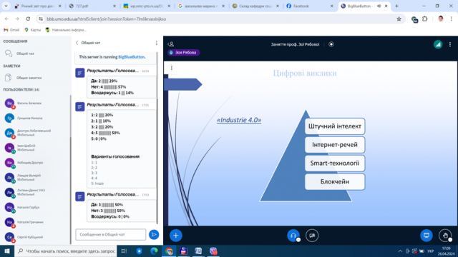The height and width of the screenshot is (257, 458).
Task: Click the message input field in chat
Action: [111, 235]
